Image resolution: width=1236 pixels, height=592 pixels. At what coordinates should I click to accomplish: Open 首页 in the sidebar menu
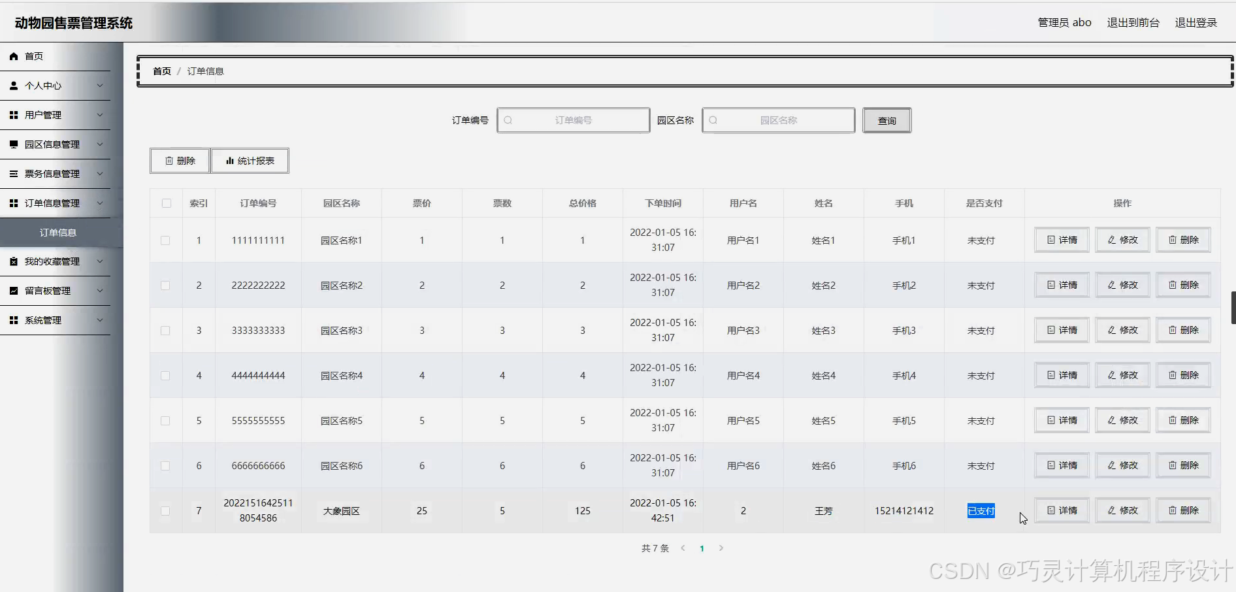[x=34, y=56]
